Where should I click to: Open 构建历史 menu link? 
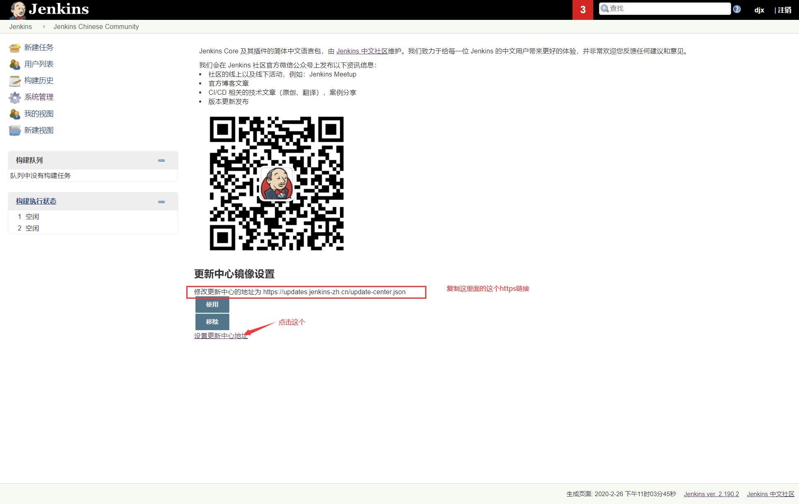[39, 81]
